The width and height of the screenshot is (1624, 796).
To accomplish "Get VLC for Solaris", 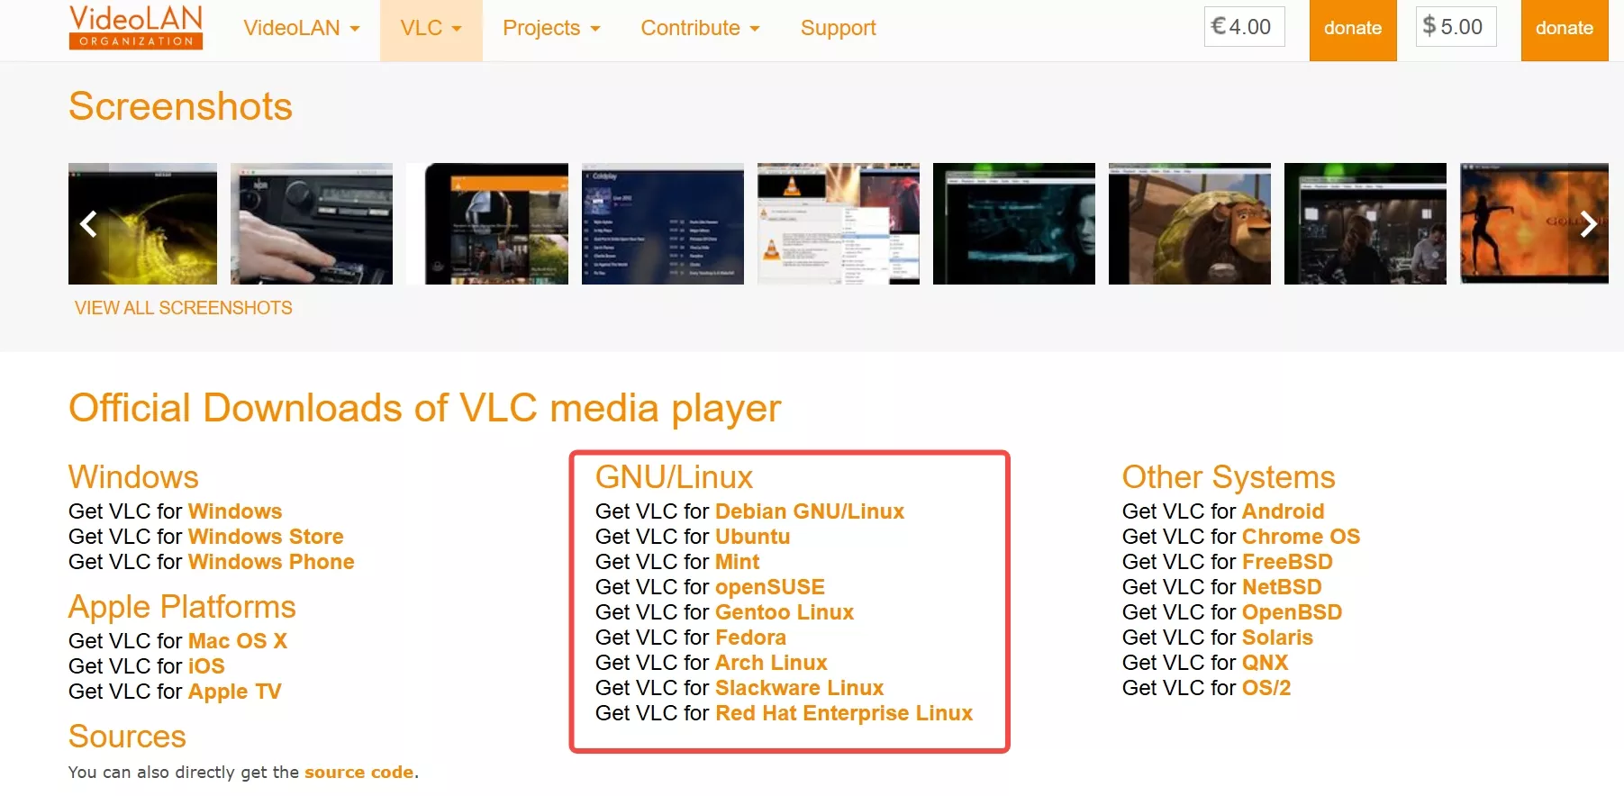I will tap(1278, 638).
